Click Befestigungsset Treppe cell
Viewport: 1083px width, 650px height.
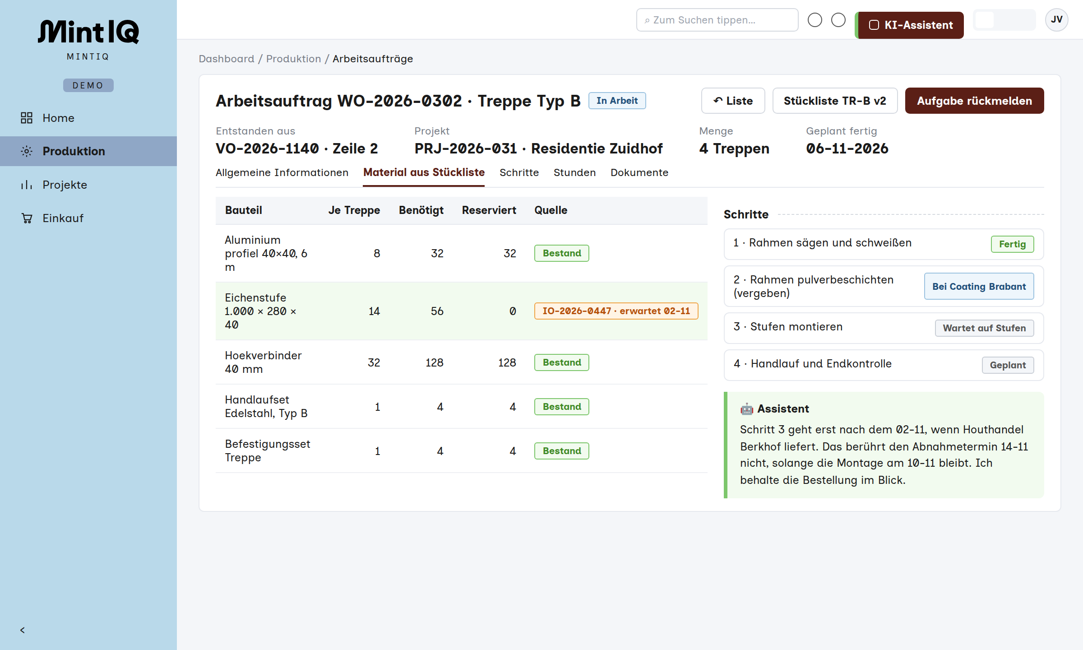point(268,450)
